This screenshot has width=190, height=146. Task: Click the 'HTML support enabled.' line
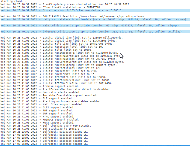click(x=37, y=117)
